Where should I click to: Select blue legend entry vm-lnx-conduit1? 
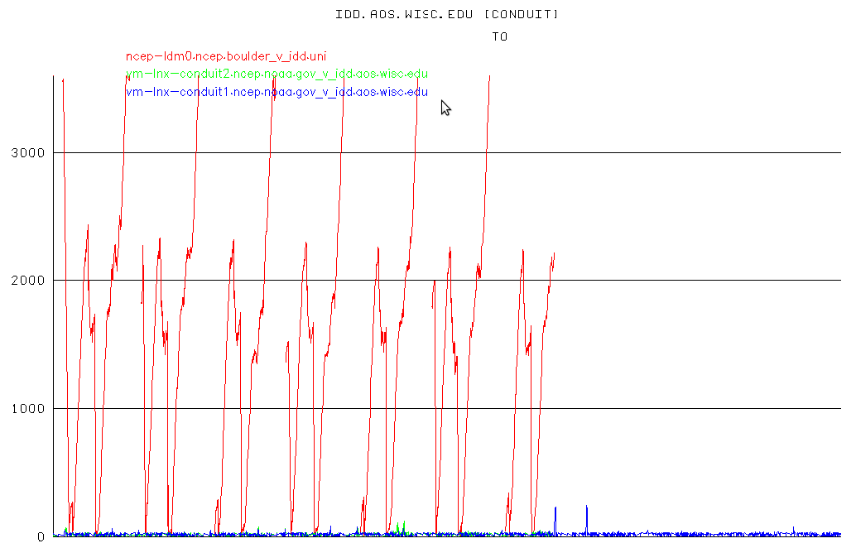pos(277,92)
